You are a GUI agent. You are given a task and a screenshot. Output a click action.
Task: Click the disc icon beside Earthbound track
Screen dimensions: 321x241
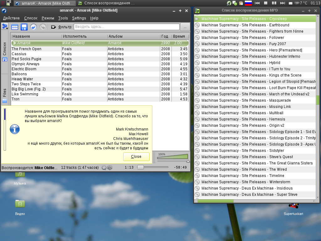pos(197,25)
